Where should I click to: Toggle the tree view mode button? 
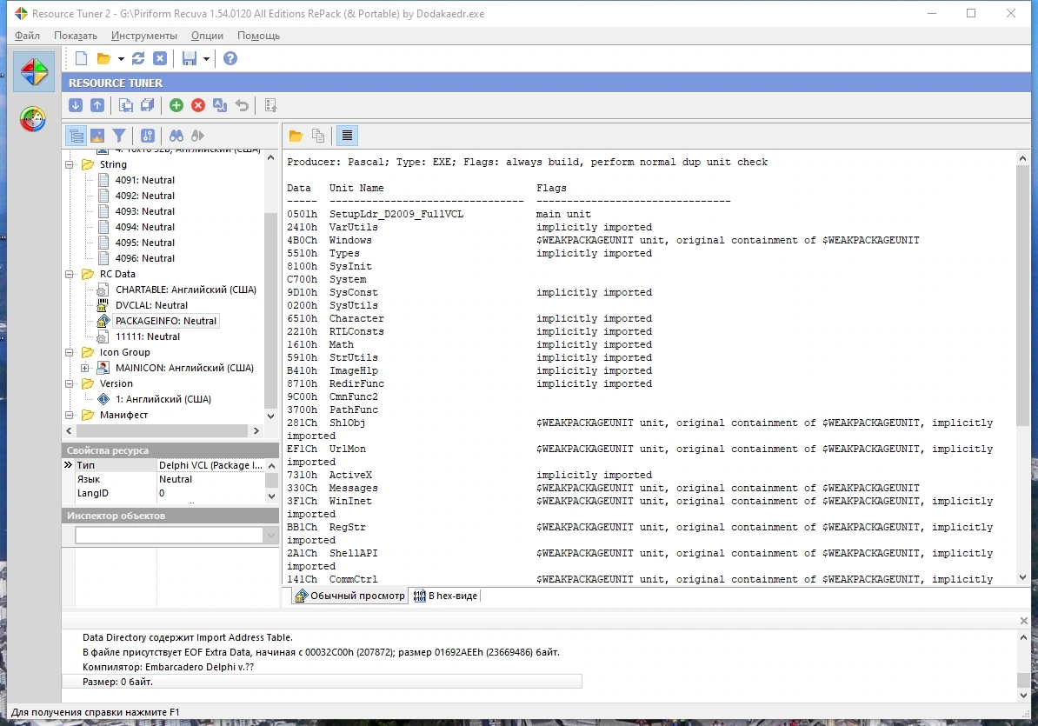tap(77, 136)
